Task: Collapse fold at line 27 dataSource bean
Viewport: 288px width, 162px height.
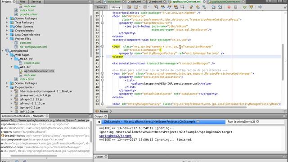Action: (x=102, y=16)
